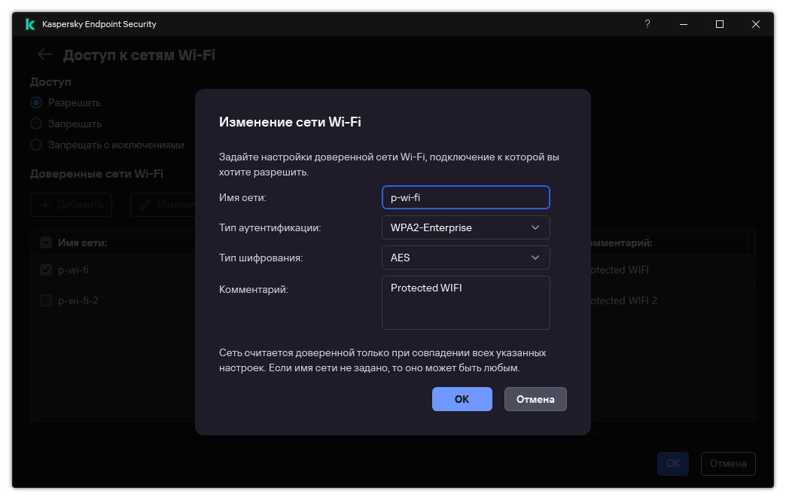Open help using the question mark icon
This screenshot has width=786, height=500.
pos(647,24)
